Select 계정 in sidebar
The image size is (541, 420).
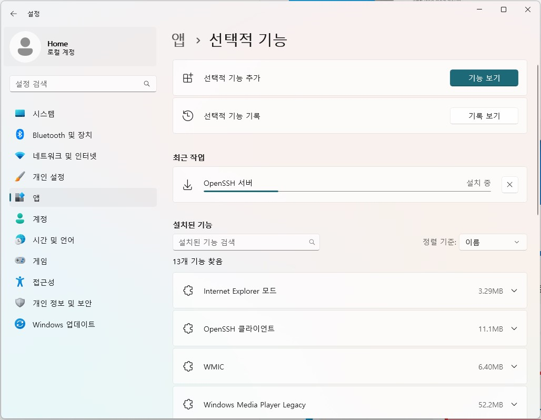point(83,218)
